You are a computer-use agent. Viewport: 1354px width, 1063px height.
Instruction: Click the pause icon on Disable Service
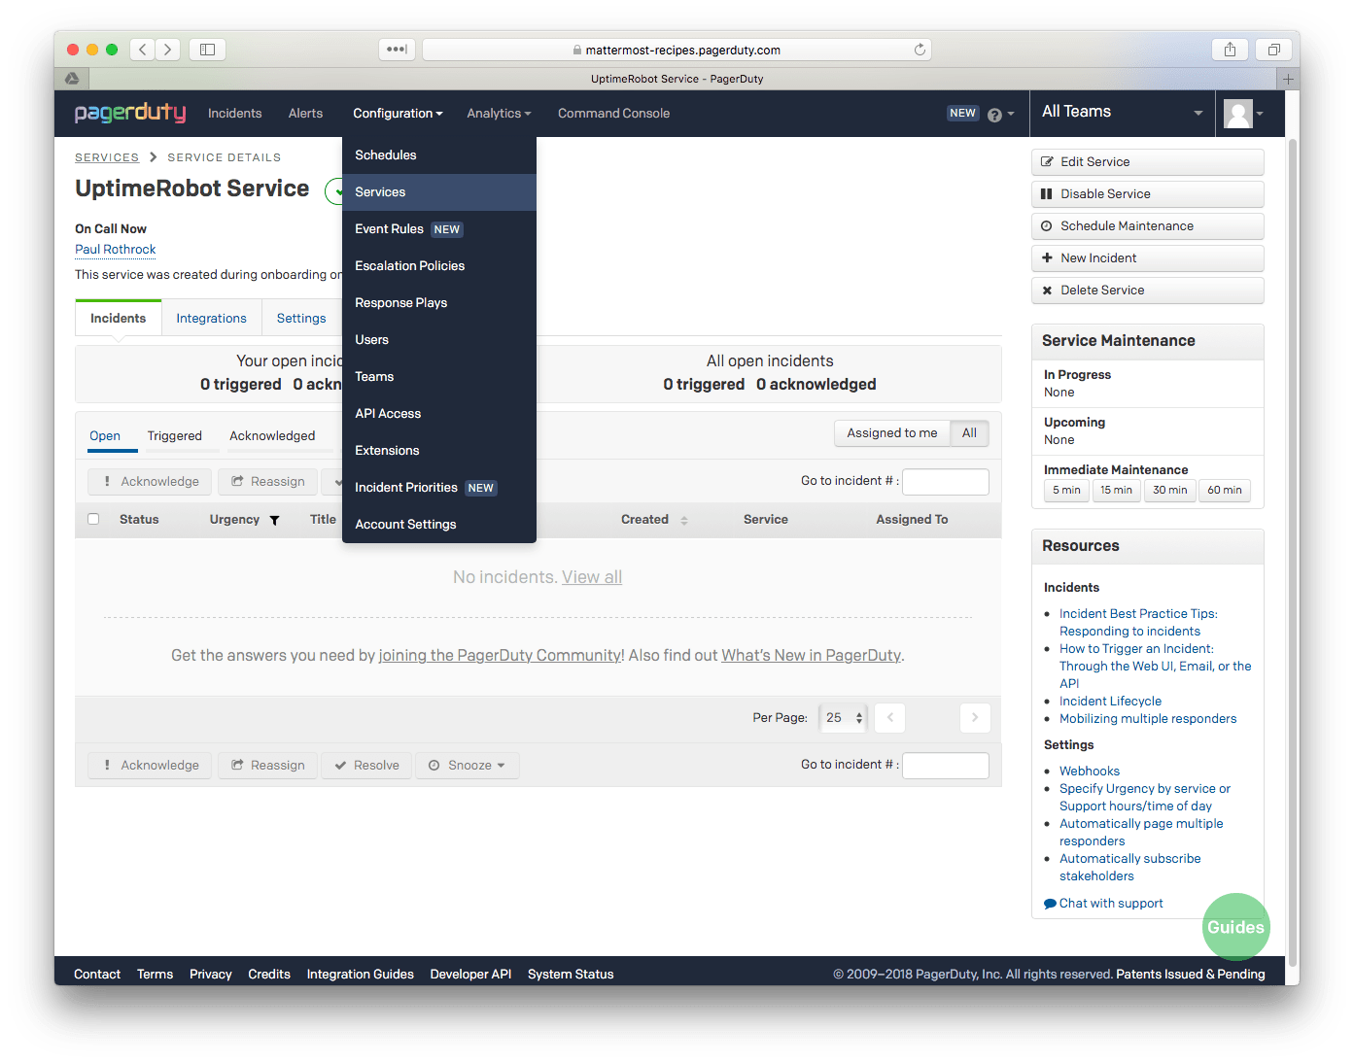1047,193
